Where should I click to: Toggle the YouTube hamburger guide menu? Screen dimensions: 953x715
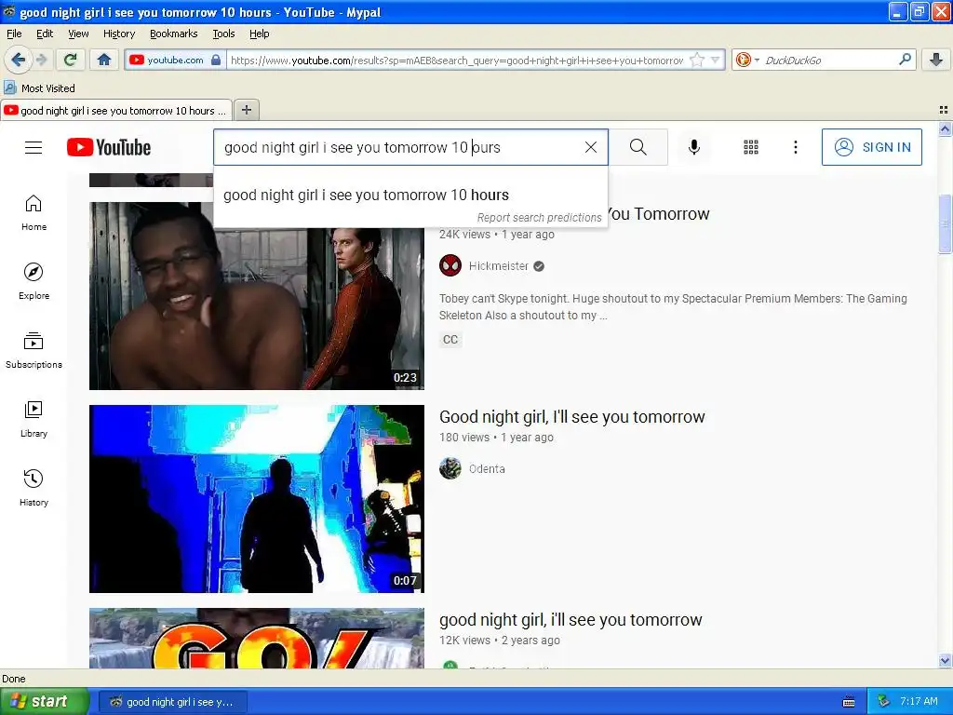[x=34, y=147]
